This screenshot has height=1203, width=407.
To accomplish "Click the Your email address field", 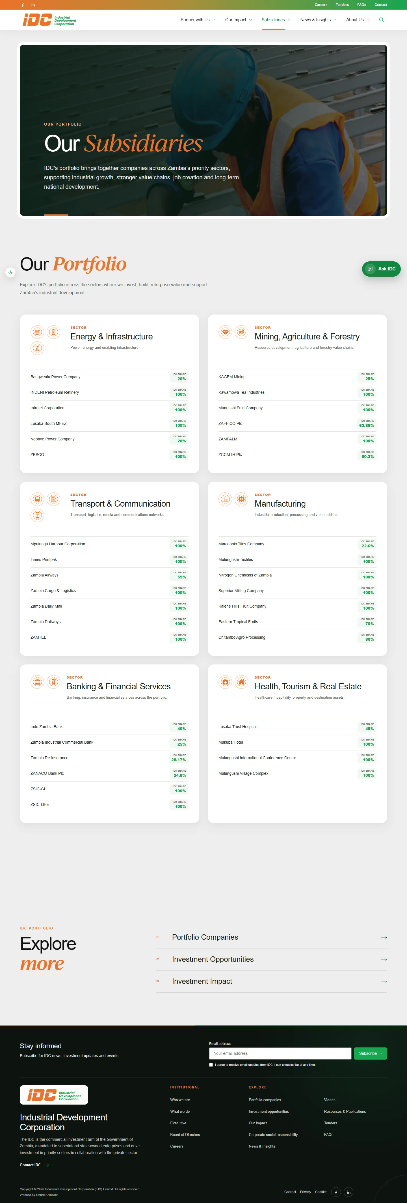I will (x=280, y=1053).
